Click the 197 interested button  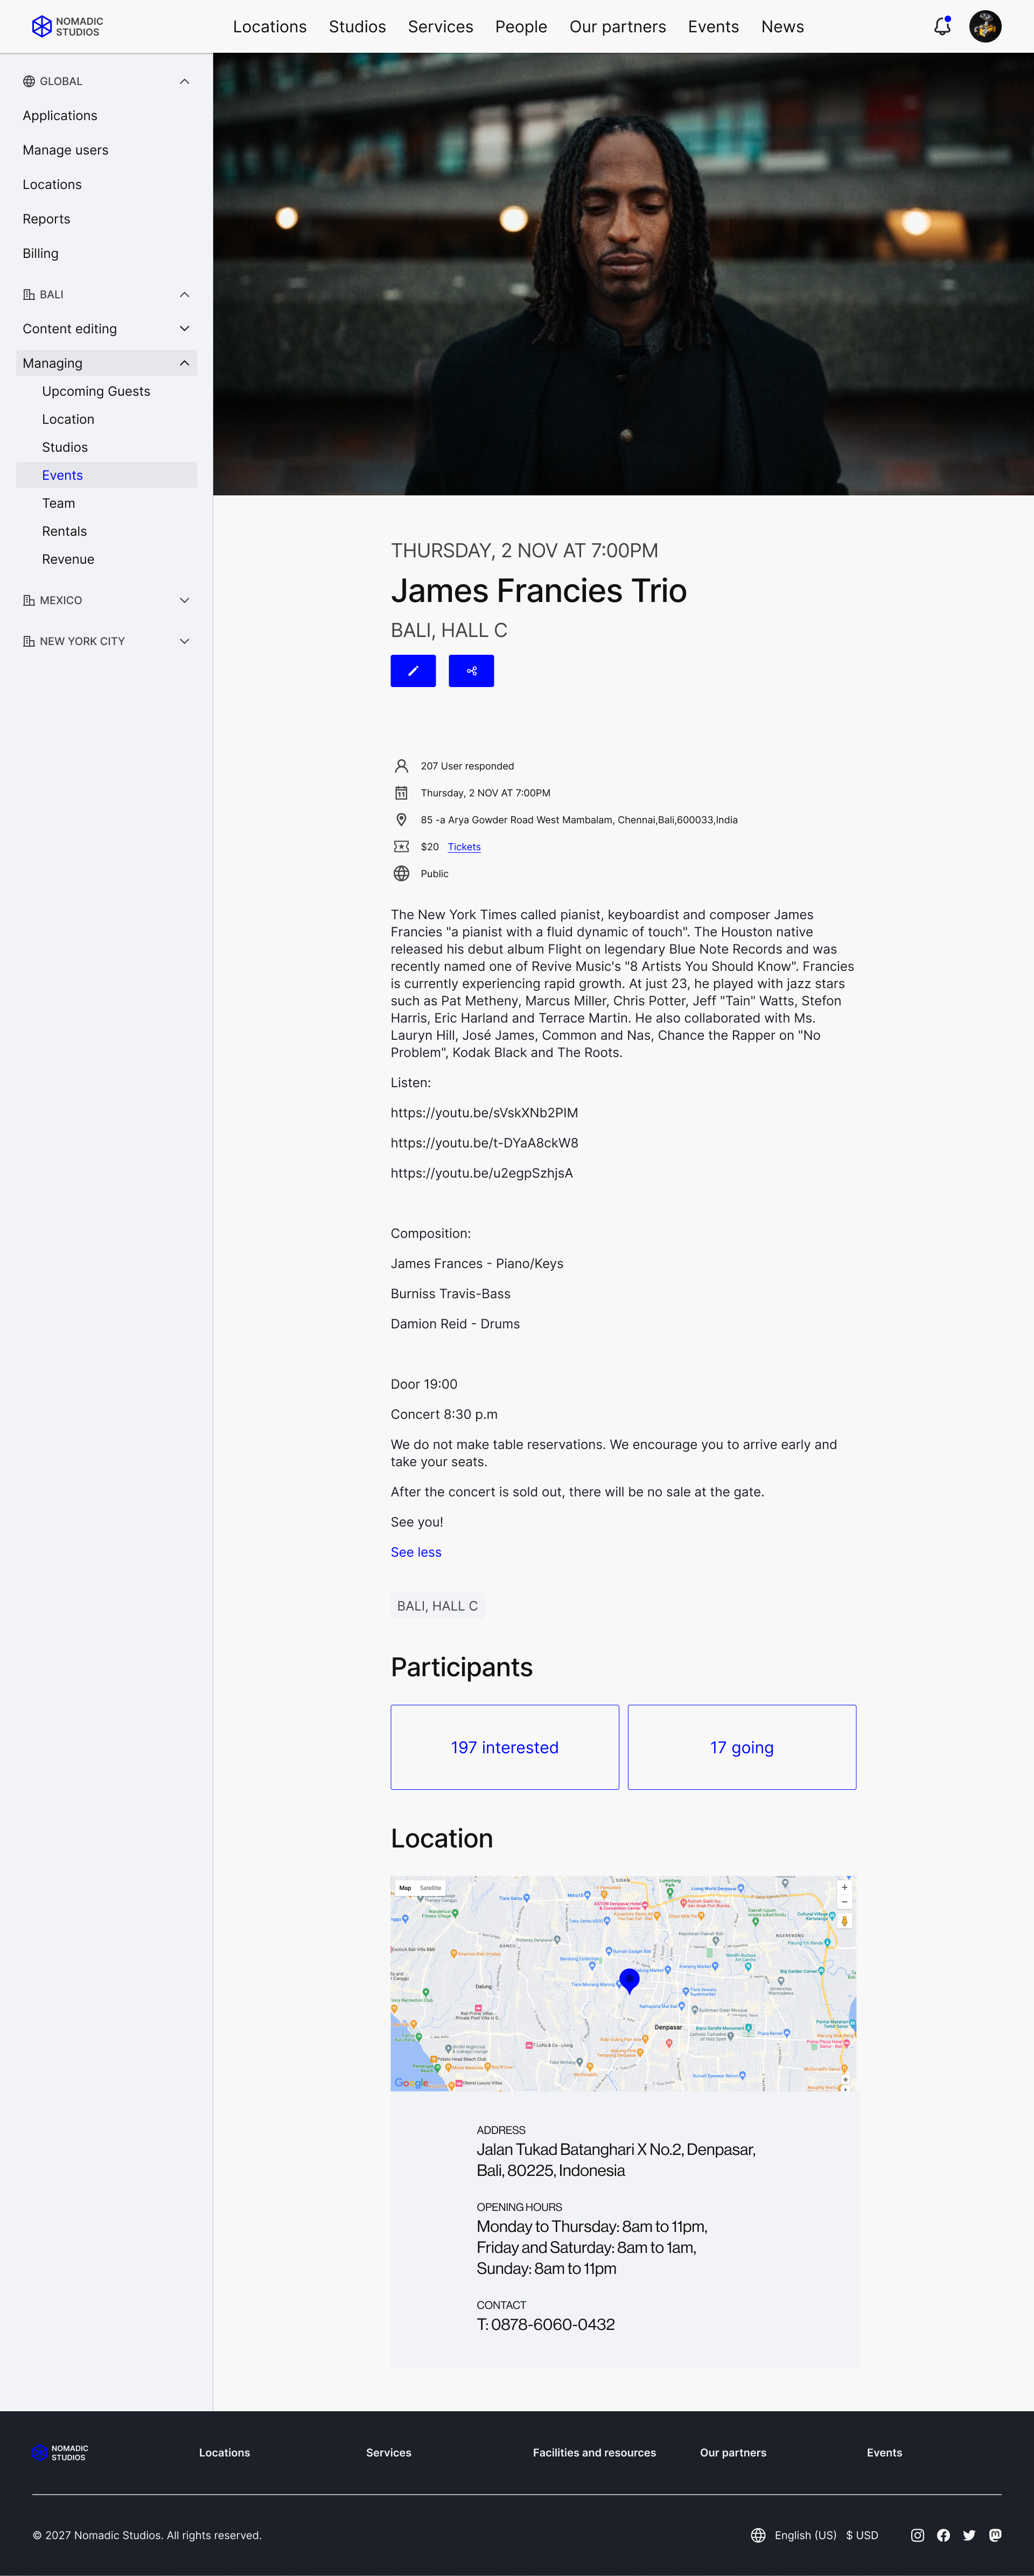pyautogui.click(x=505, y=1747)
